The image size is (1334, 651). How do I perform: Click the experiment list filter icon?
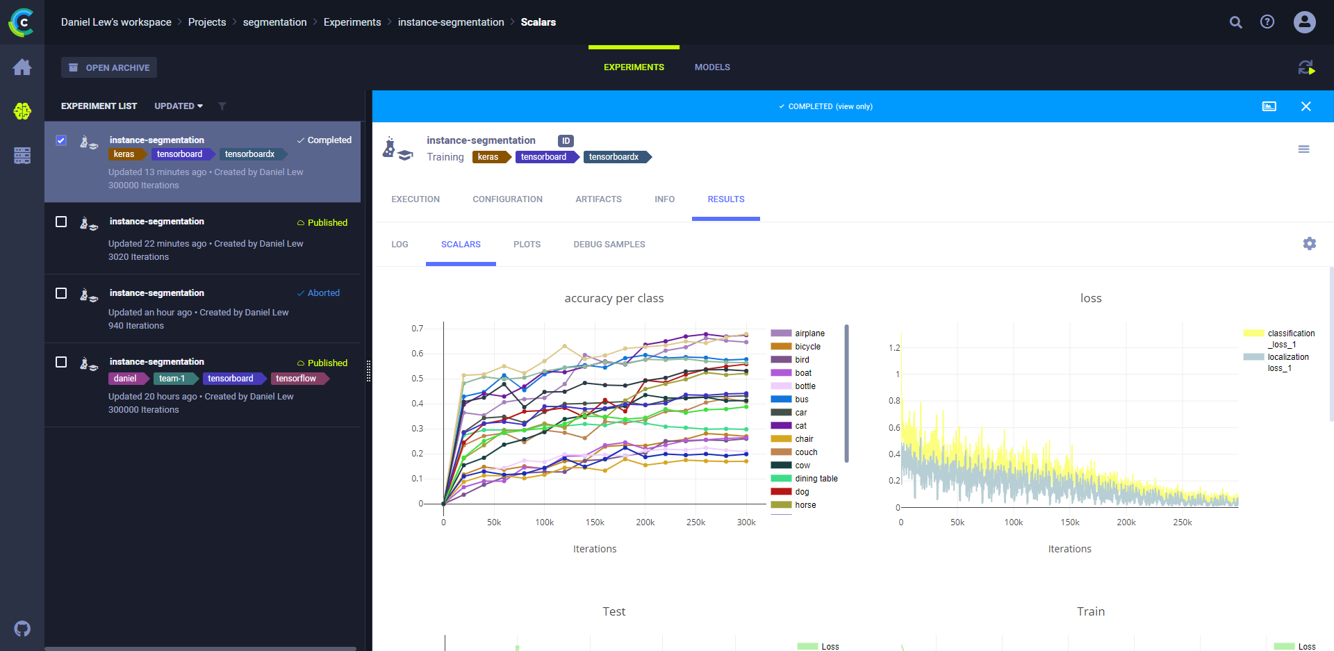pyautogui.click(x=222, y=106)
